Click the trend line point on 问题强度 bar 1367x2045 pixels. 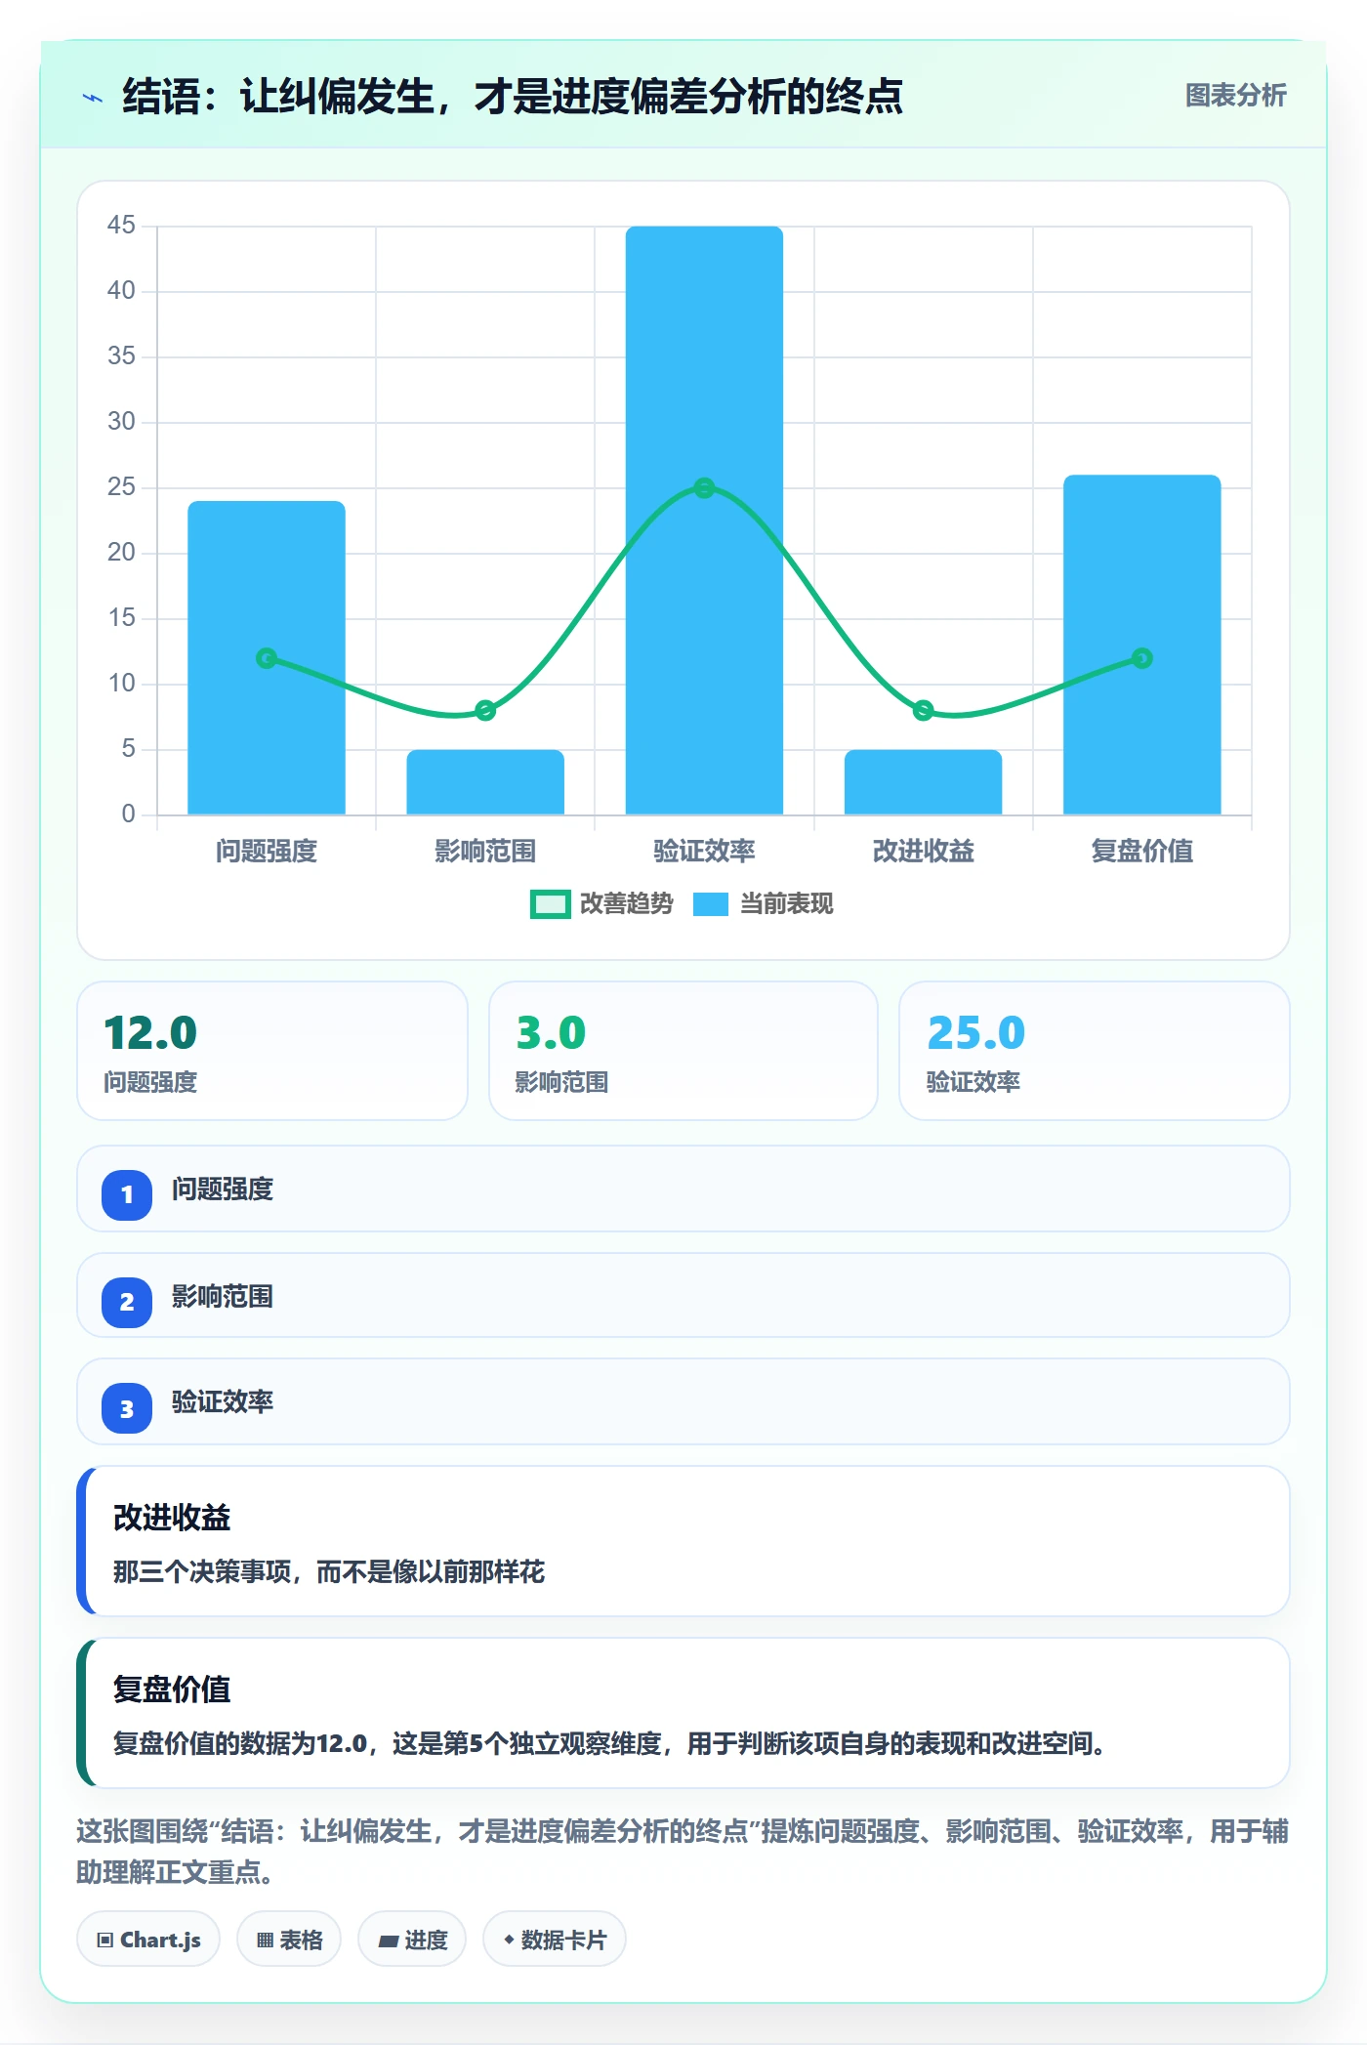click(x=267, y=658)
